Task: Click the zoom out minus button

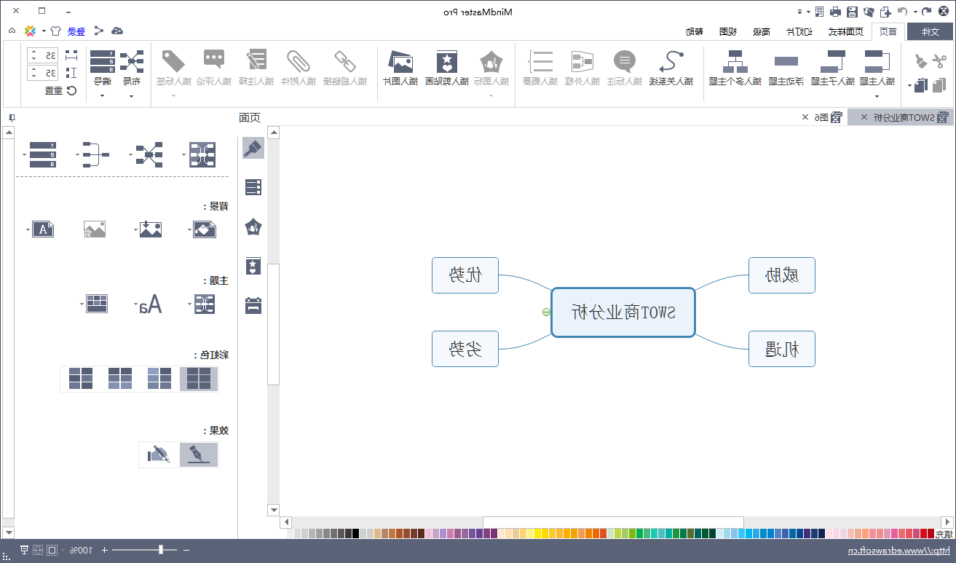Action: click(x=186, y=550)
